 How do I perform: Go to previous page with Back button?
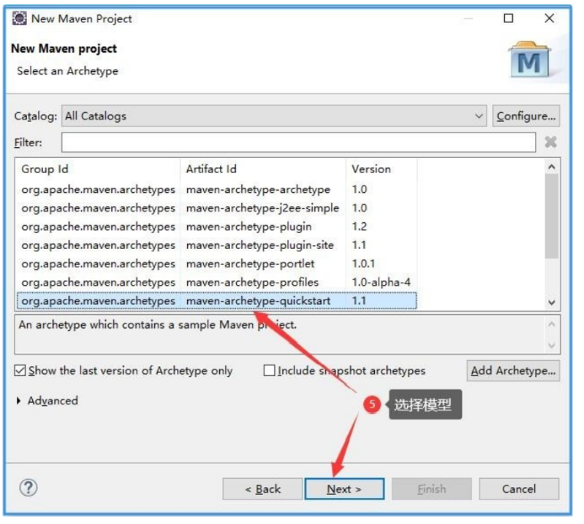263,489
